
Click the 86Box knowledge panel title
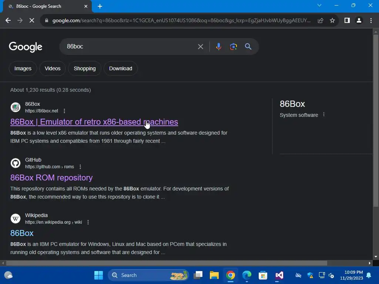coord(292,104)
